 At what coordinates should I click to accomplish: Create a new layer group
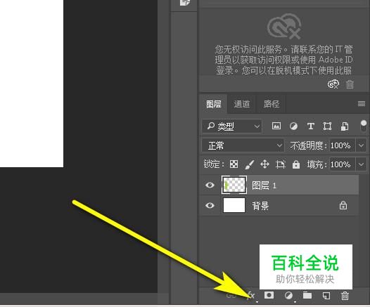tap(307, 295)
